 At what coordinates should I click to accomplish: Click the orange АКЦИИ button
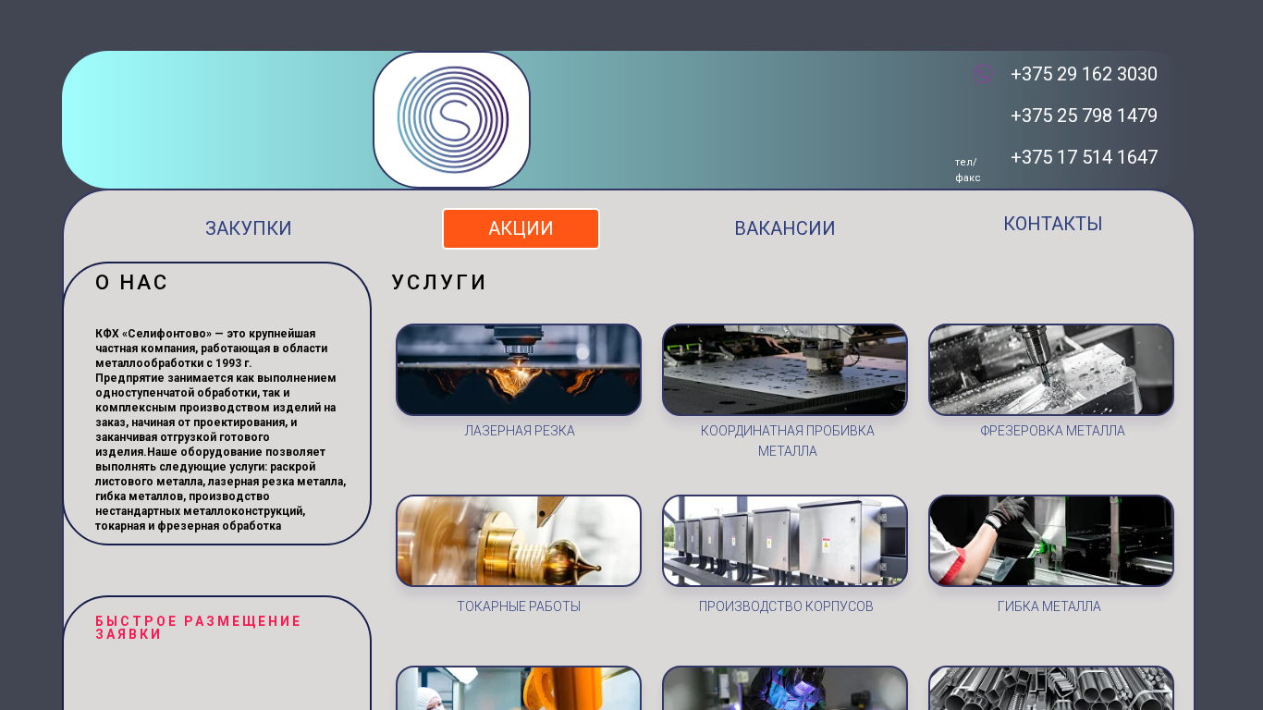(521, 228)
